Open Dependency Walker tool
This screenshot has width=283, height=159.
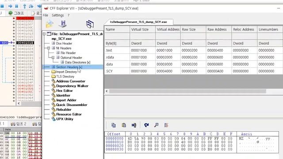(72, 86)
